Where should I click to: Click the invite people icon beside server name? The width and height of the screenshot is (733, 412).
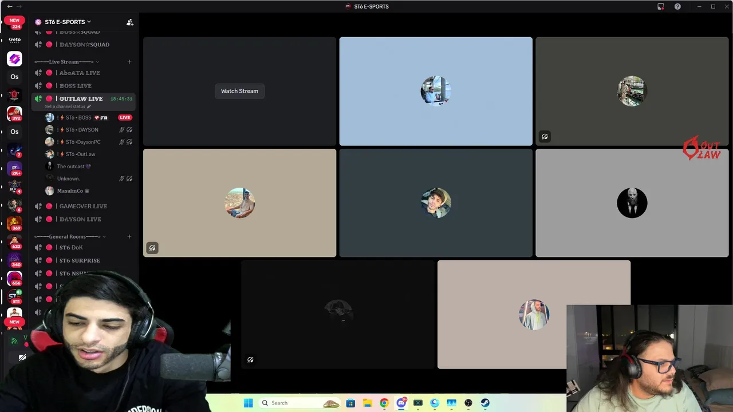click(x=130, y=22)
